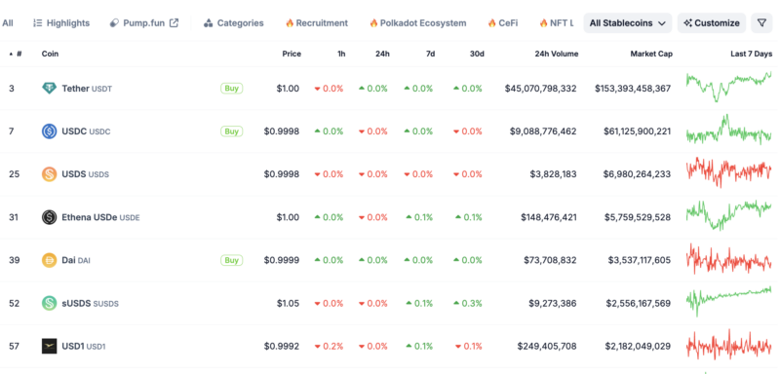780x374 pixels.
Task: Click the Dai coin logo icon
Action: (50, 260)
